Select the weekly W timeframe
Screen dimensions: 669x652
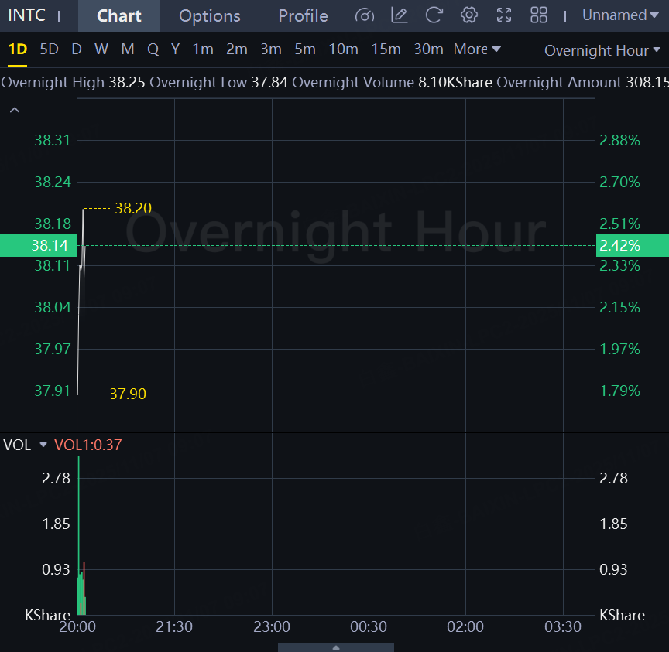tap(101, 49)
